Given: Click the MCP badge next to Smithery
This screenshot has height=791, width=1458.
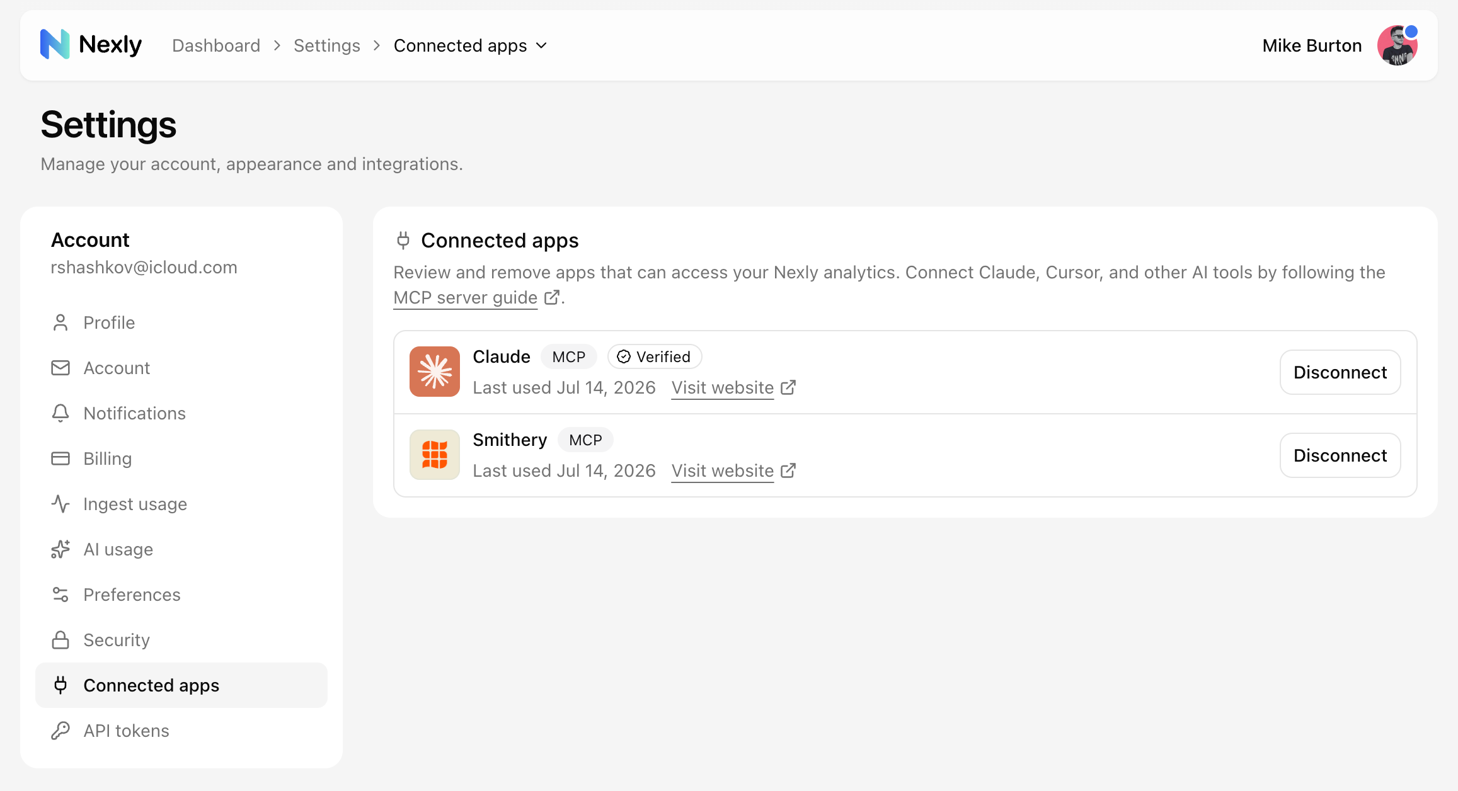Looking at the screenshot, I should tap(585, 440).
